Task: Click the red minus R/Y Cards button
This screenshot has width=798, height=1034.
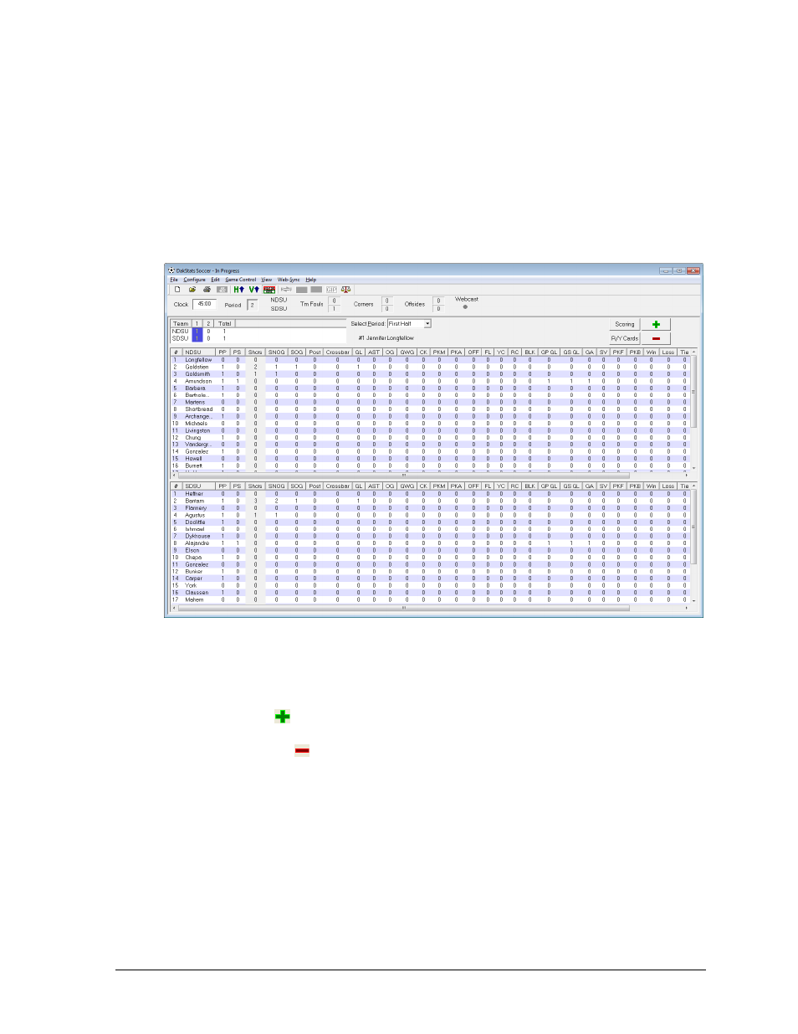Action: click(656, 338)
